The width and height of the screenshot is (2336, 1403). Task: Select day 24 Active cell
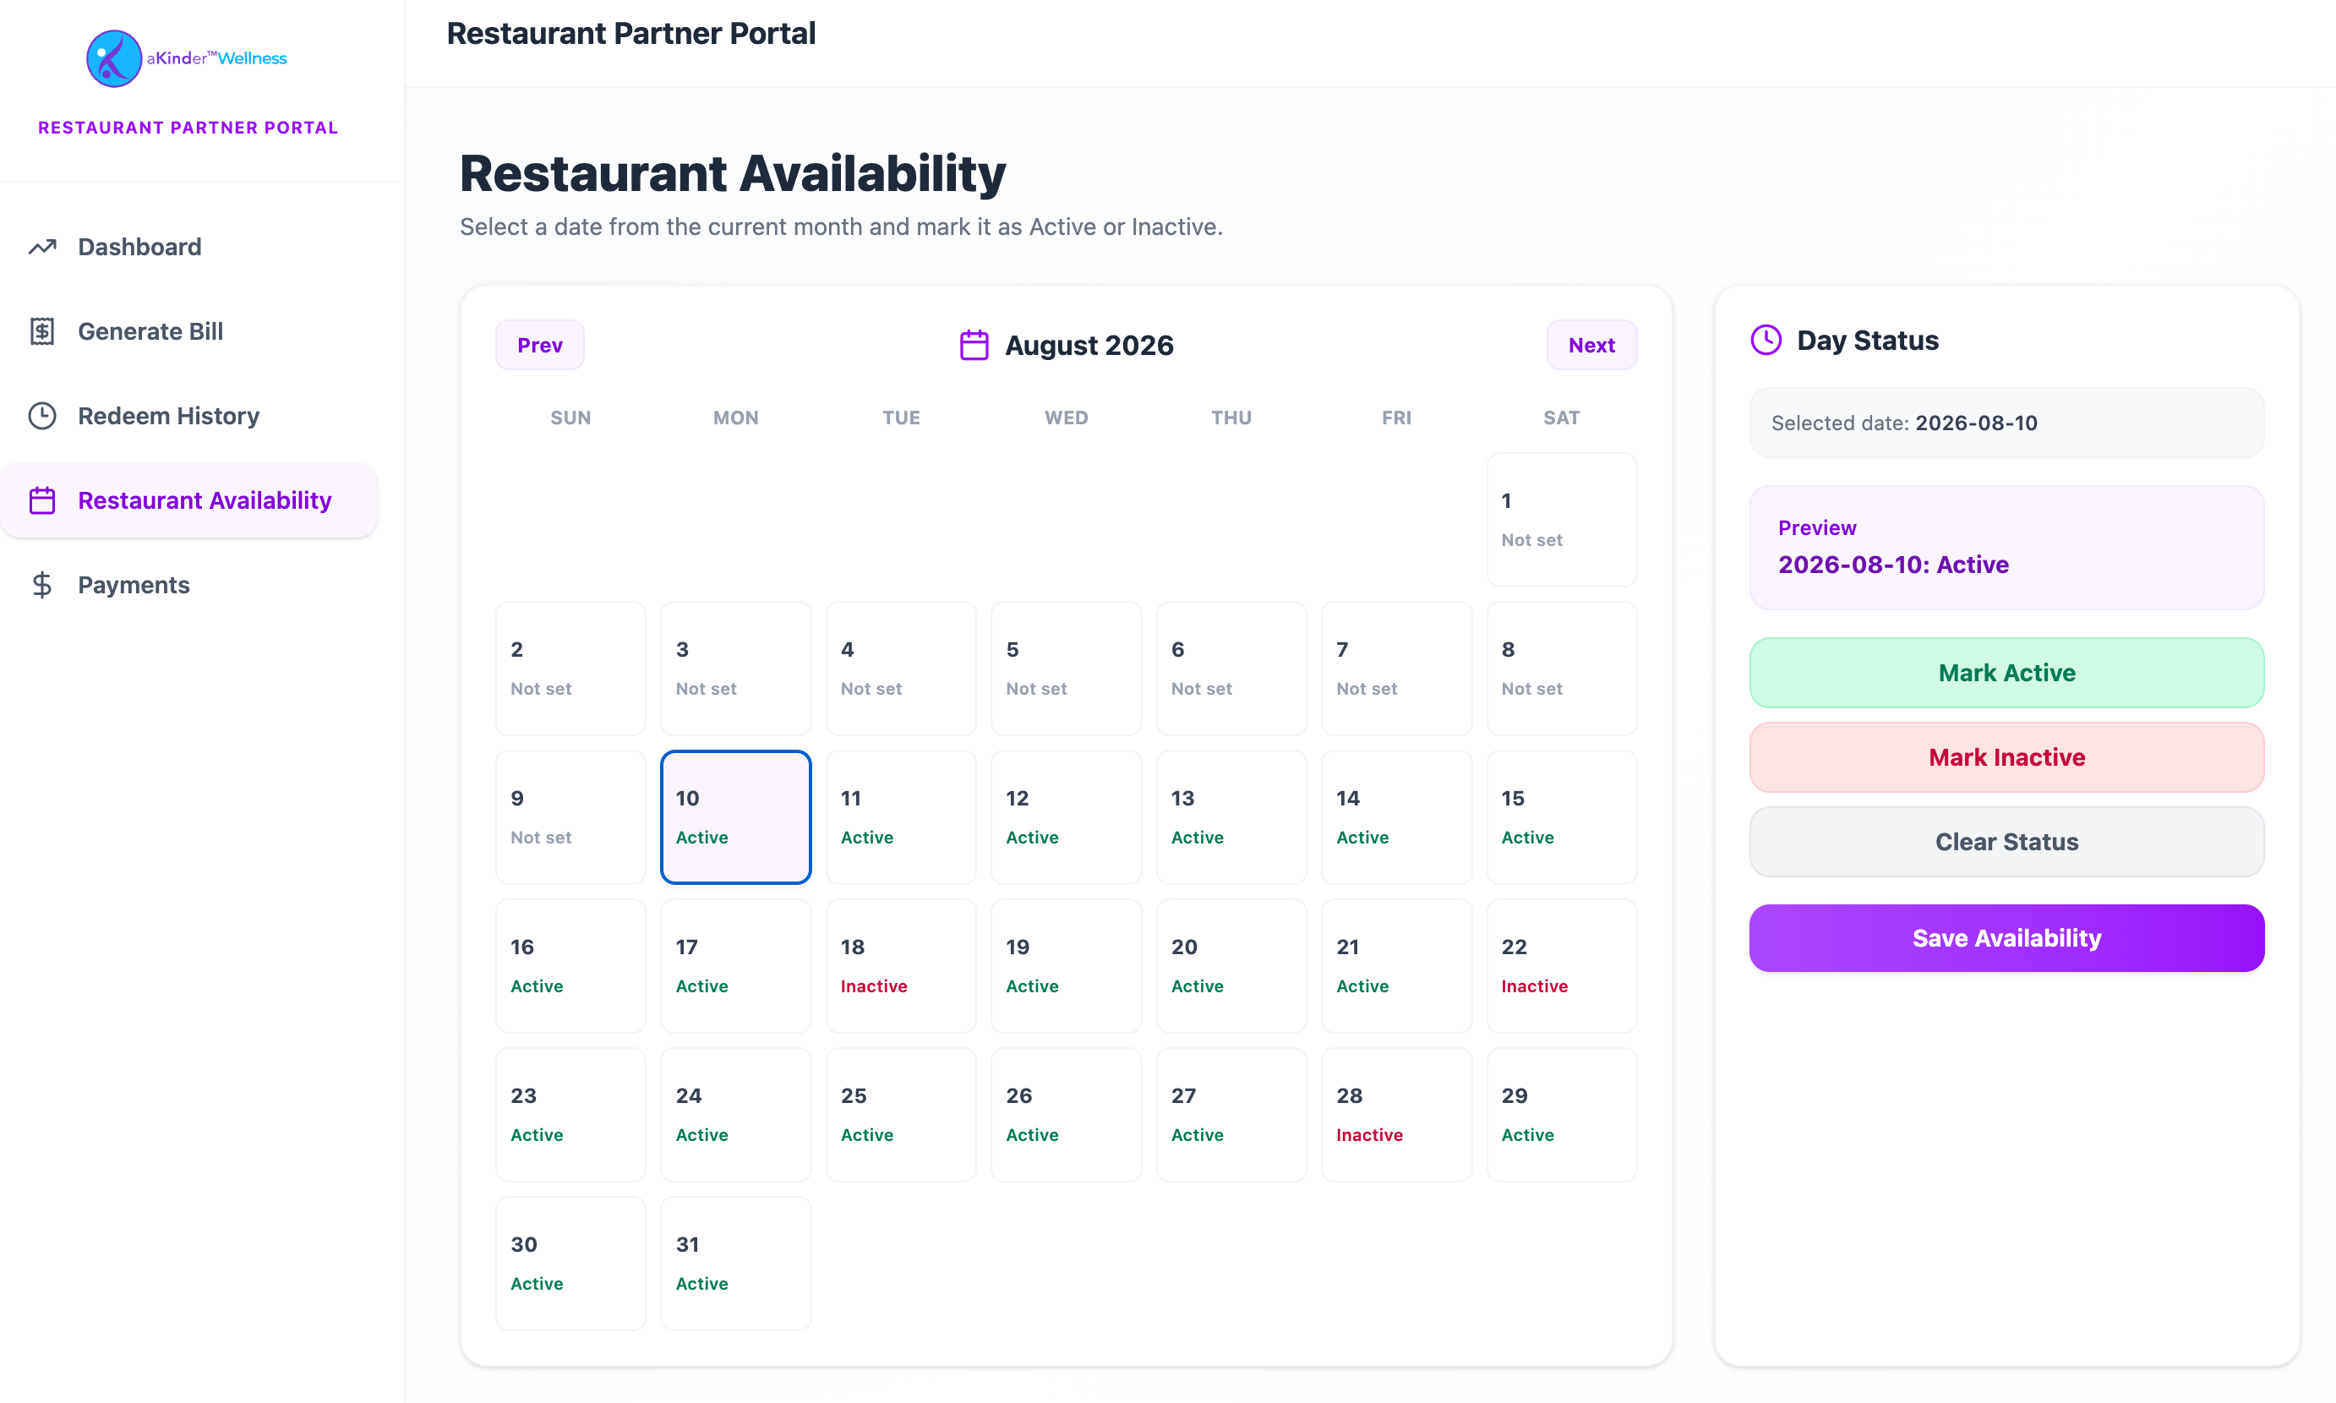(x=735, y=1115)
